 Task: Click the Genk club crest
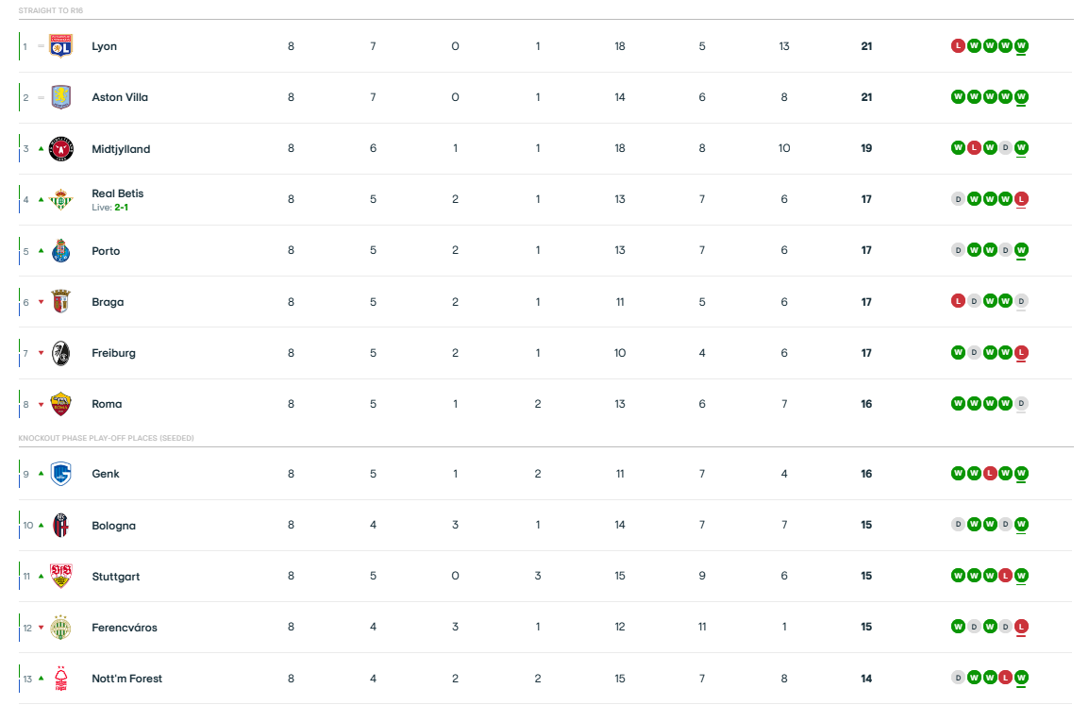coord(60,474)
